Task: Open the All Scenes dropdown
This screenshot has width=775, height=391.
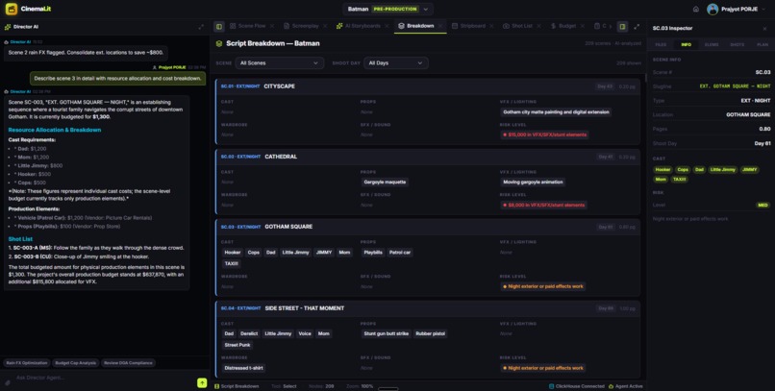Action: 279,63
